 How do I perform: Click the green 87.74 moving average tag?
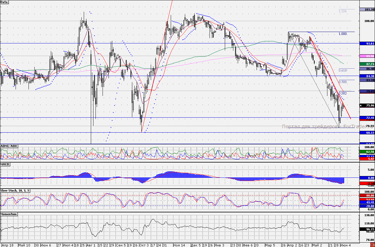pyautogui.click(x=369, y=64)
